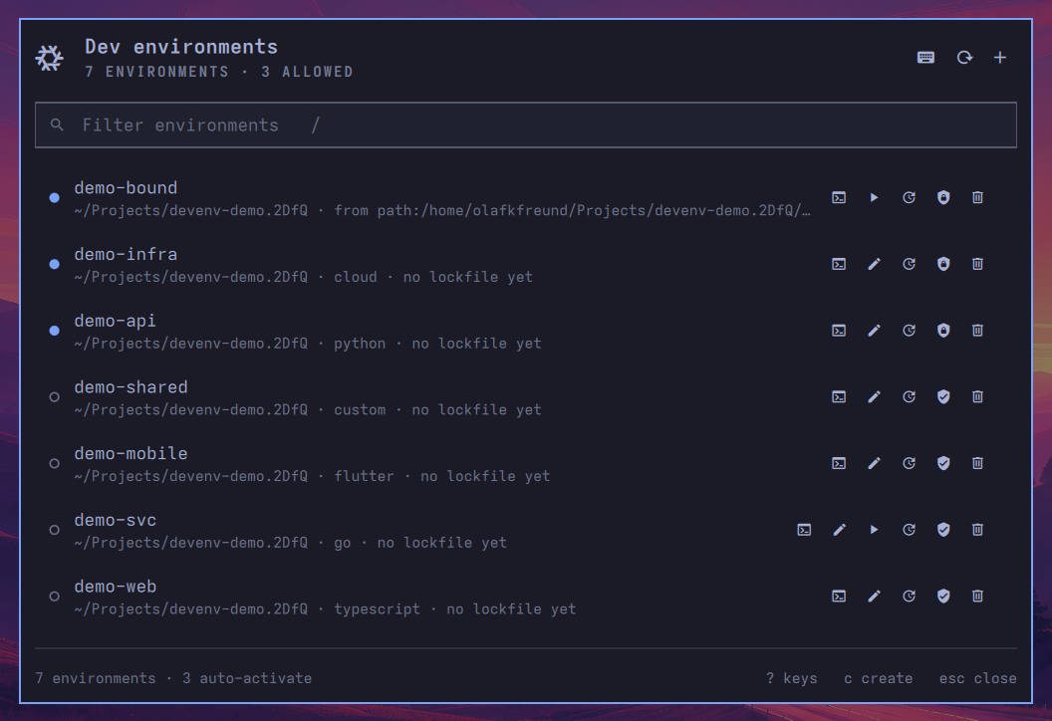
Task: Click '7 environments · 3 auto-activate' status text
Action: coord(173,678)
